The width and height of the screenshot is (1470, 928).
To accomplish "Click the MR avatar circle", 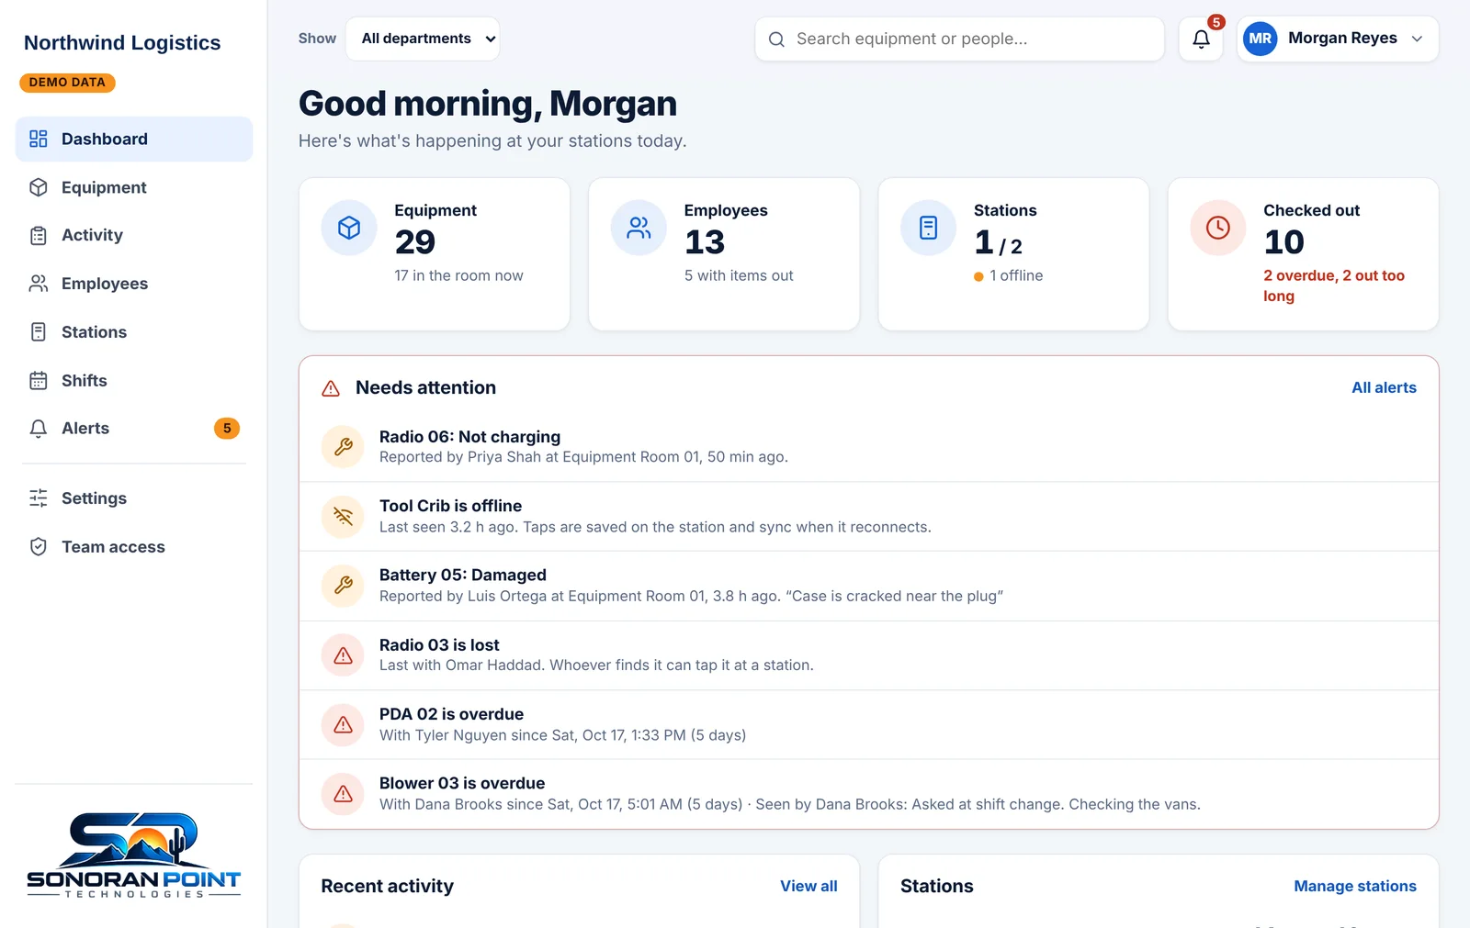I will (1260, 39).
